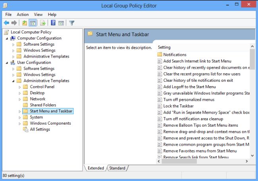Image resolution: width=258 pixels, height=181 pixels.
Task: Collapse the Computer Configuration node
Action: click(x=7, y=39)
